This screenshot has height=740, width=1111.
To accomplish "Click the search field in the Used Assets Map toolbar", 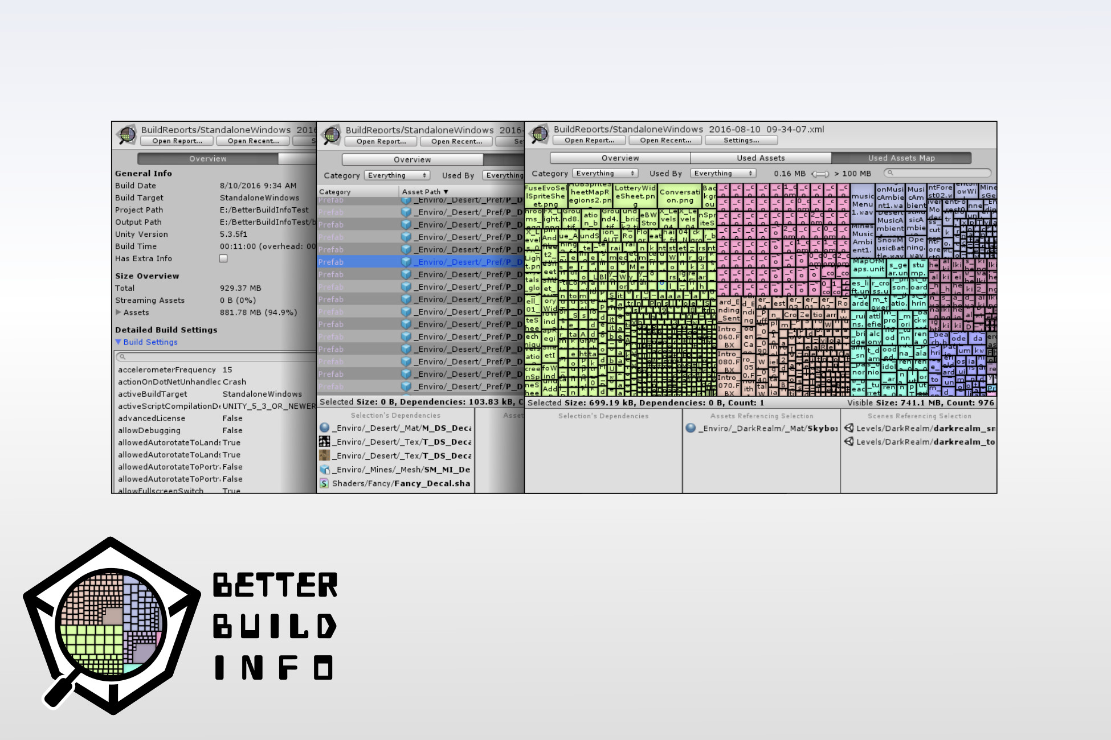I will [937, 173].
